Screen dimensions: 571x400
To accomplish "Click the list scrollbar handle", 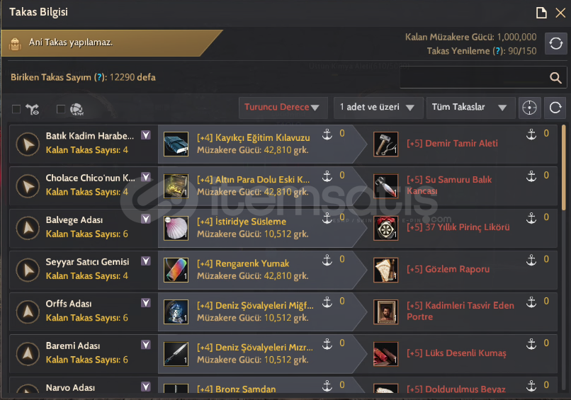I will (x=564, y=167).
